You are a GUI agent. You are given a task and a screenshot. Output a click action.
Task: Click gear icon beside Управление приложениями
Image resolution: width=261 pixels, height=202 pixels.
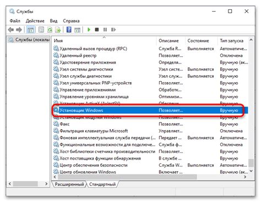[x=56, y=89]
